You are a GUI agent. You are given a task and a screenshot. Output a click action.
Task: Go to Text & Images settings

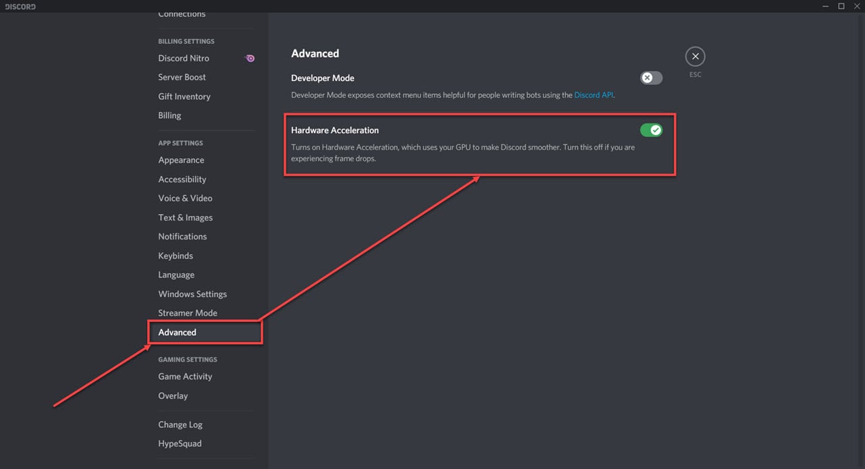185,217
